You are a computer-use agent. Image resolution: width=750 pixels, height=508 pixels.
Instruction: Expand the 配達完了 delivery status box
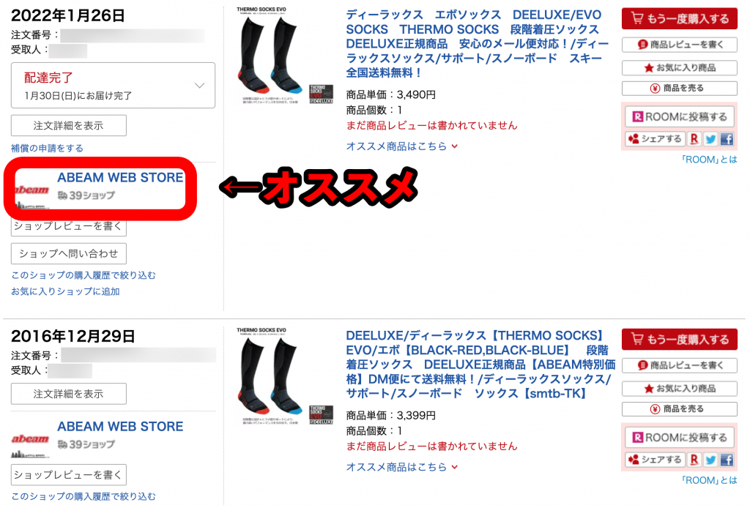point(113,86)
